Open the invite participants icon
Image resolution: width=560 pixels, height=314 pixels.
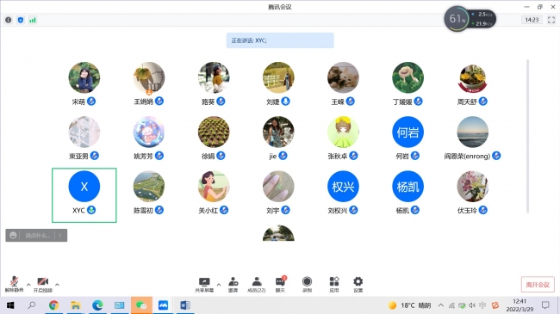[233, 285]
